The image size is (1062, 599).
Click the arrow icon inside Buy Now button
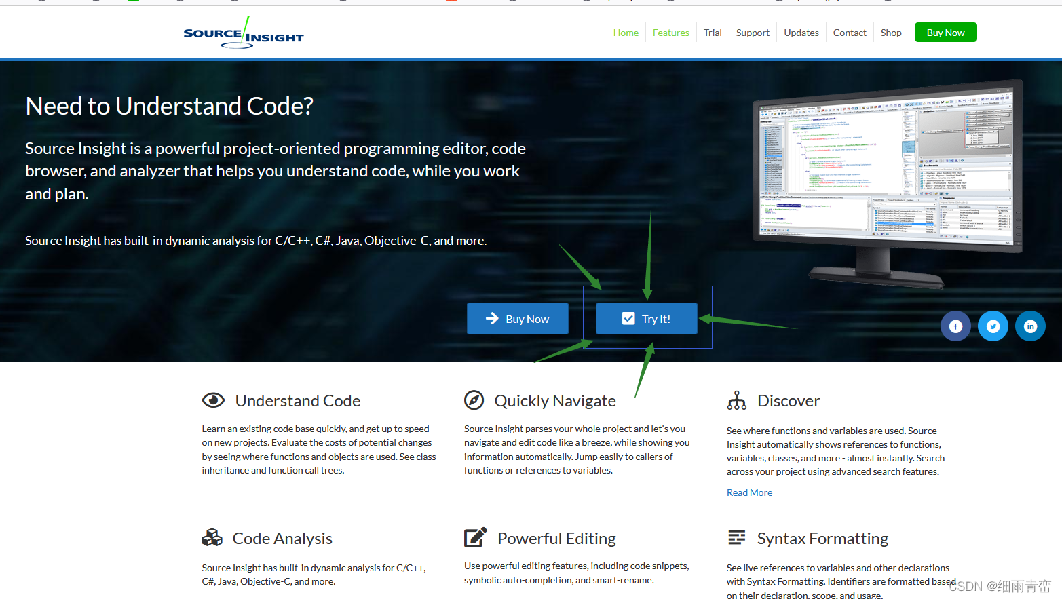492,318
